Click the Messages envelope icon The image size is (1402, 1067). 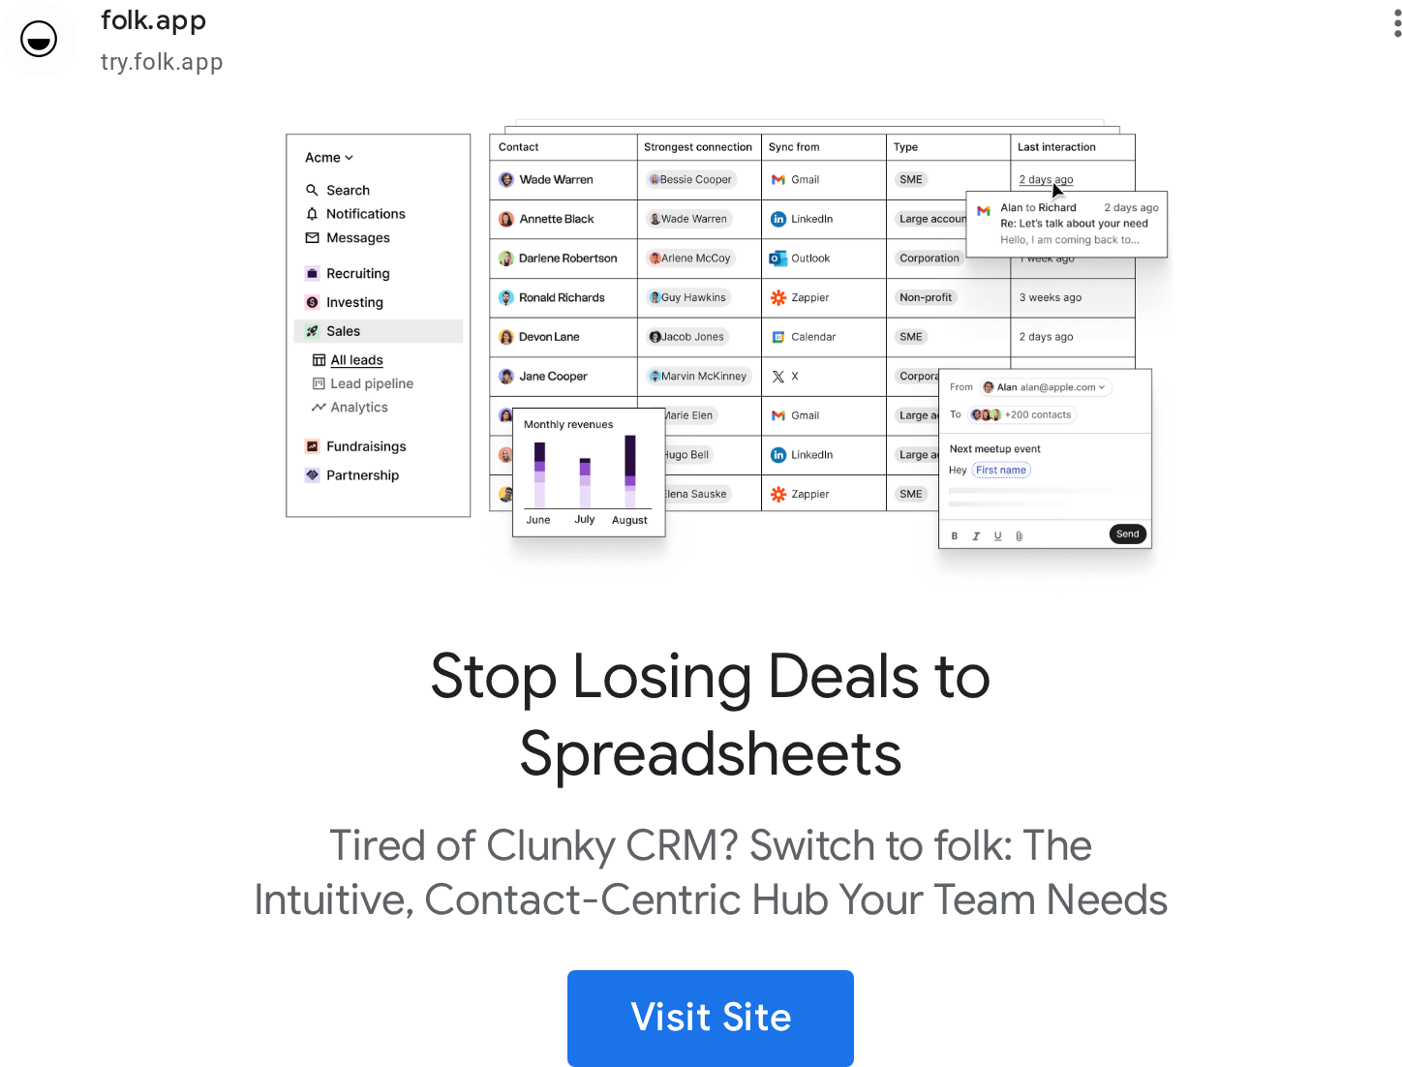312,237
